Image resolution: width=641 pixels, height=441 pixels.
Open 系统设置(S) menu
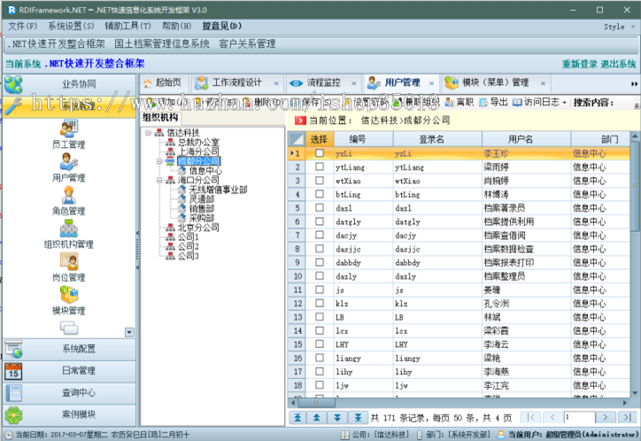click(x=71, y=27)
